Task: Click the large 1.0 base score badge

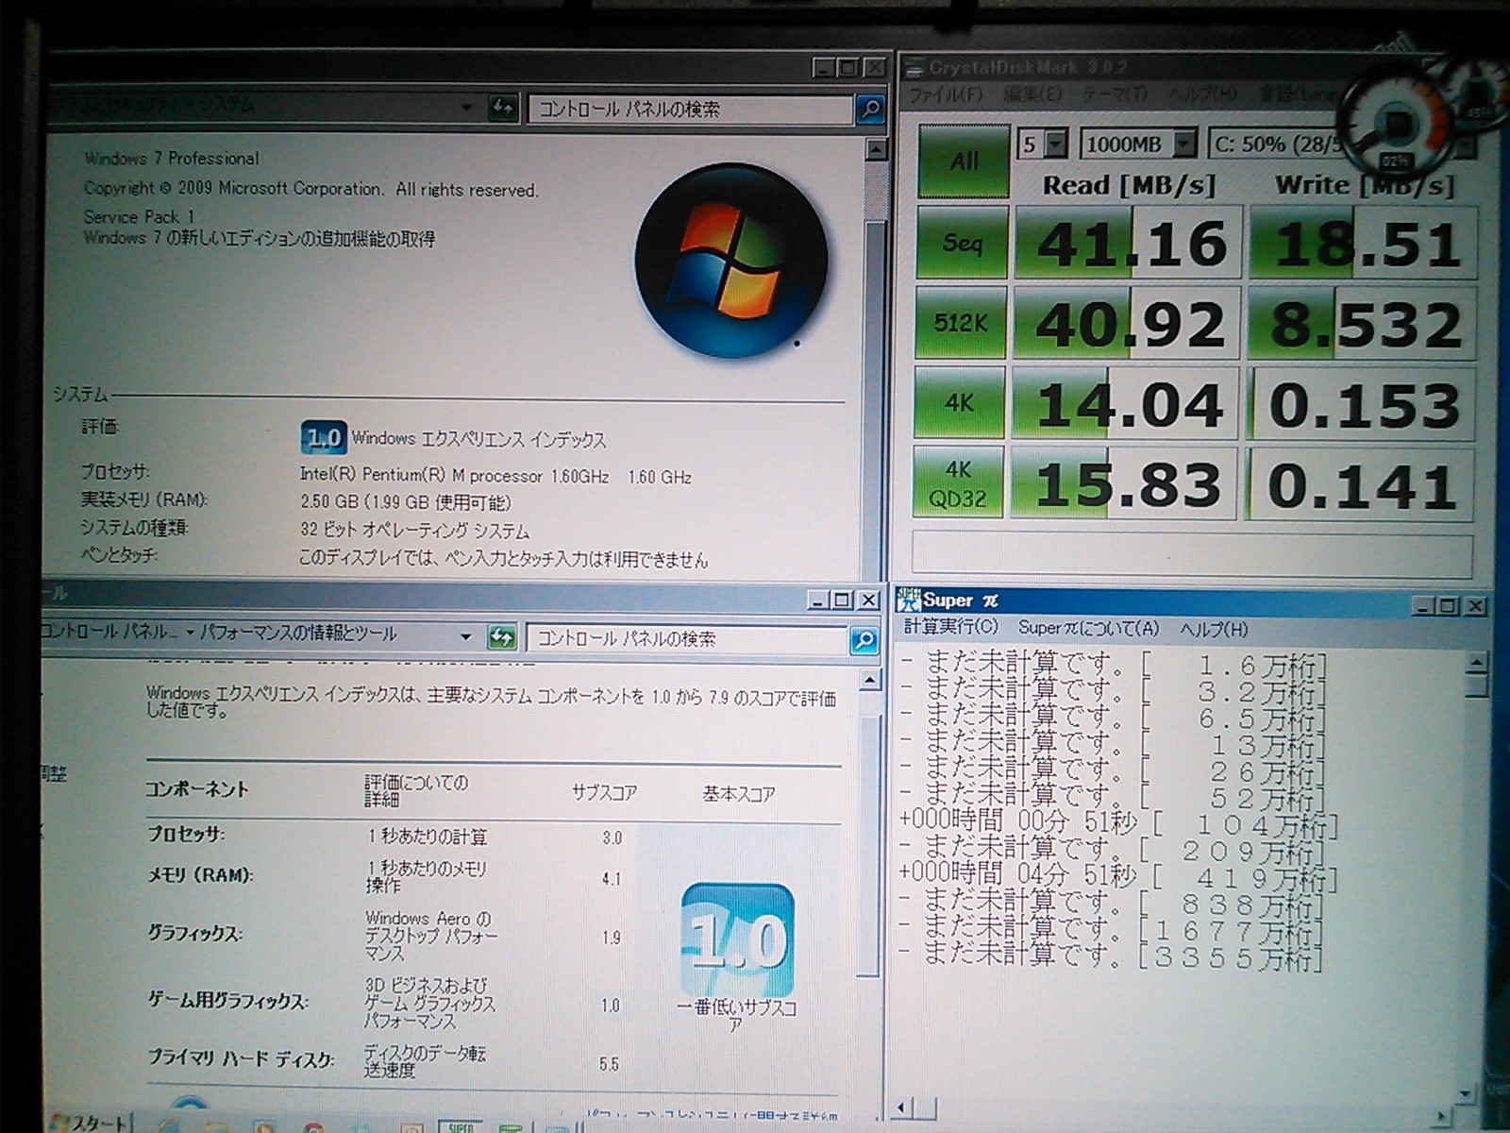Action: click(x=737, y=939)
